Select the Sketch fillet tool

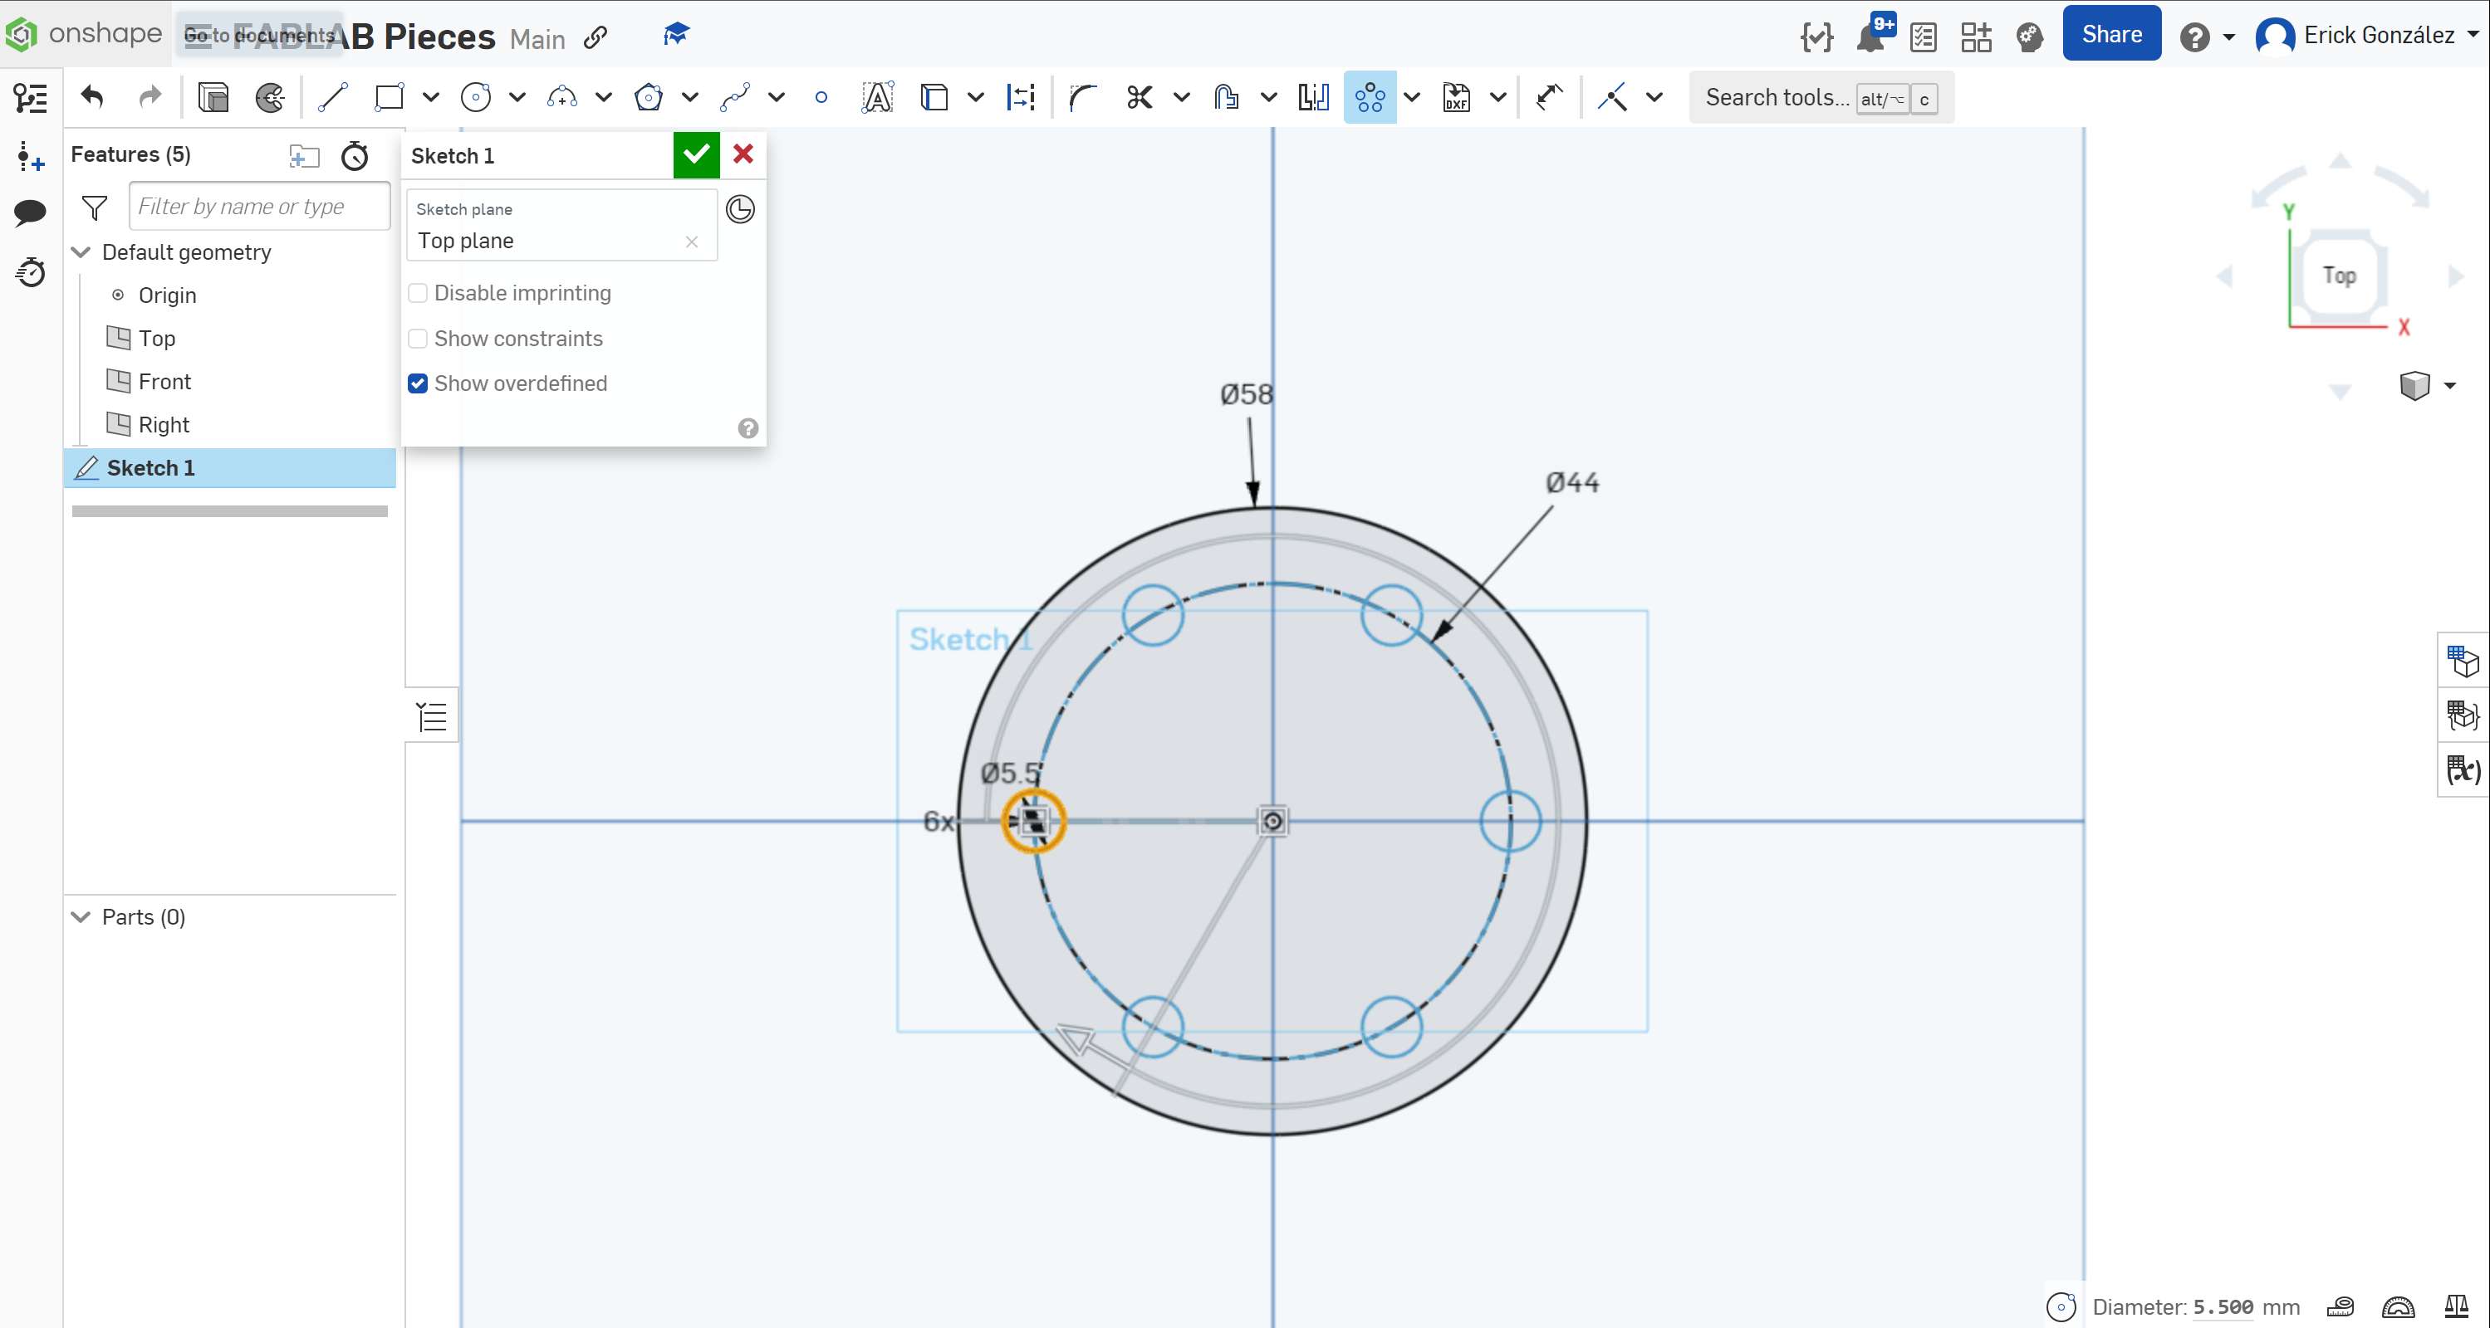tap(1082, 98)
